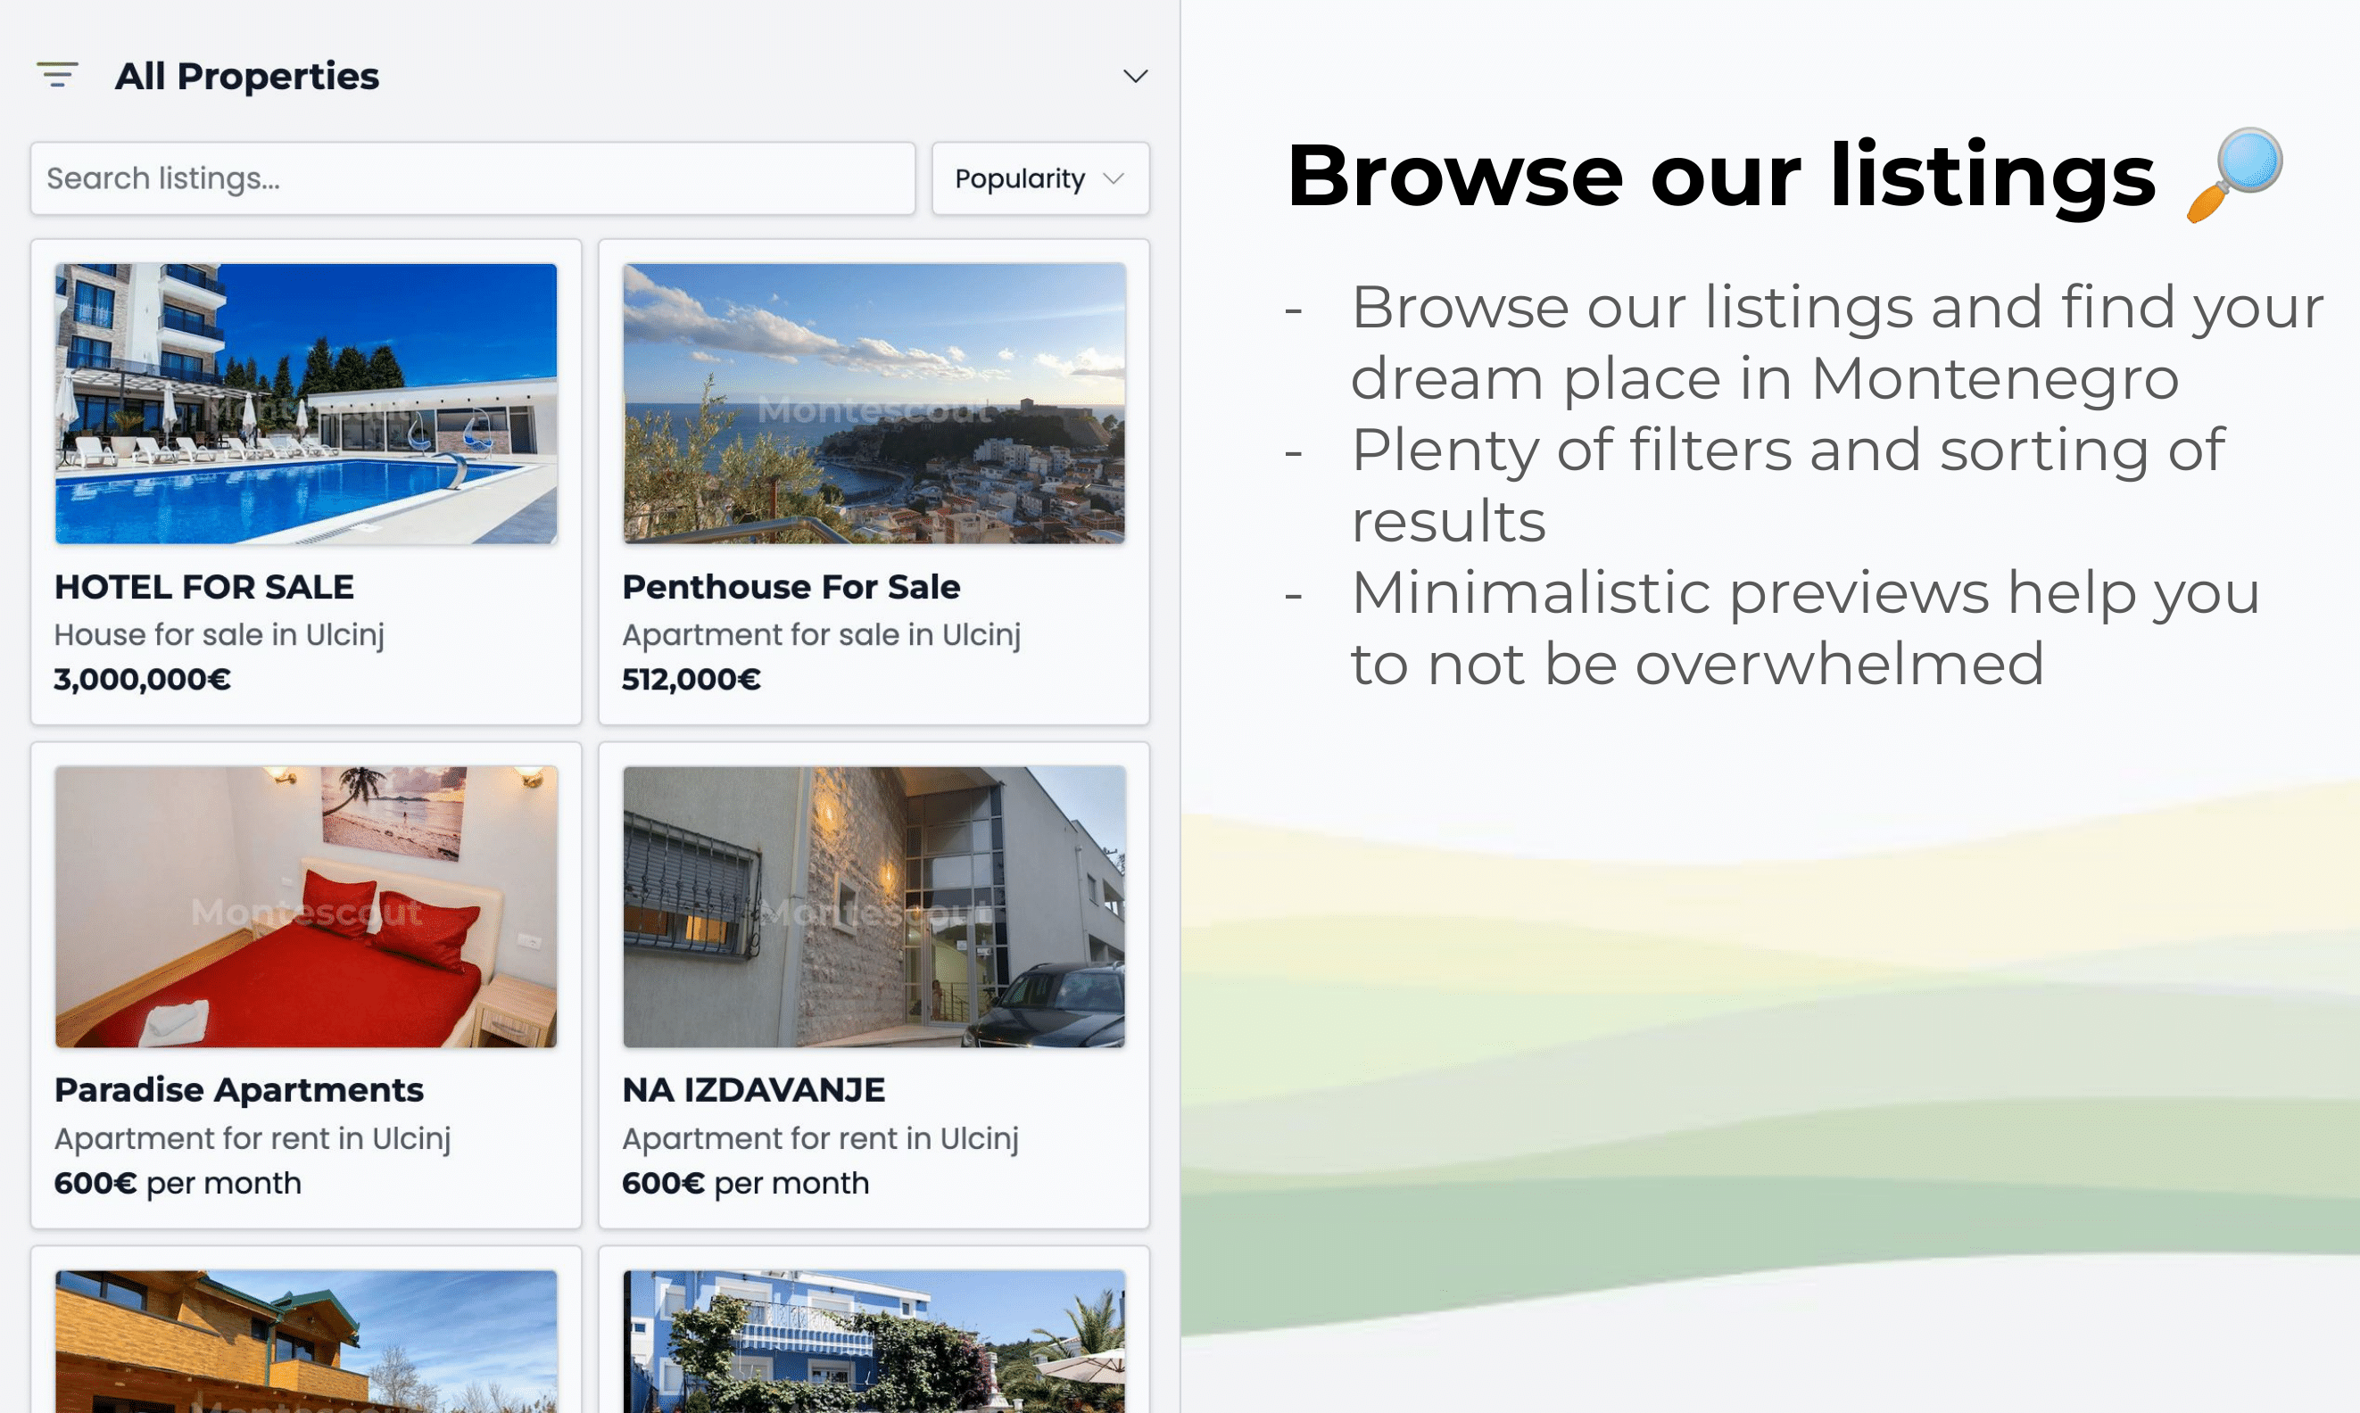The image size is (2360, 1413).
Task: Open the filter lines icon
Action: click(x=57, y=75)
